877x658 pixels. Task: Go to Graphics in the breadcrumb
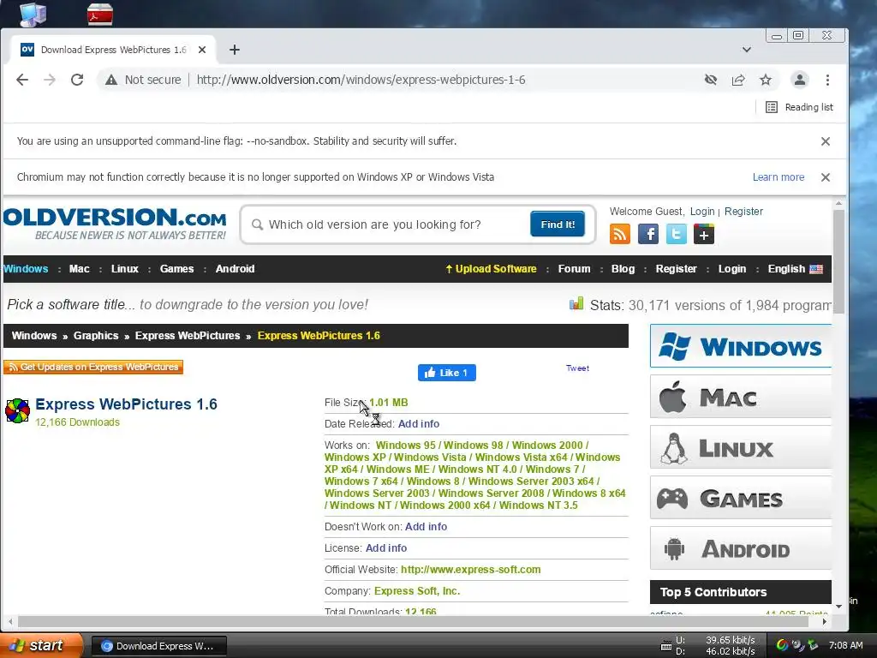coord(96,336)
